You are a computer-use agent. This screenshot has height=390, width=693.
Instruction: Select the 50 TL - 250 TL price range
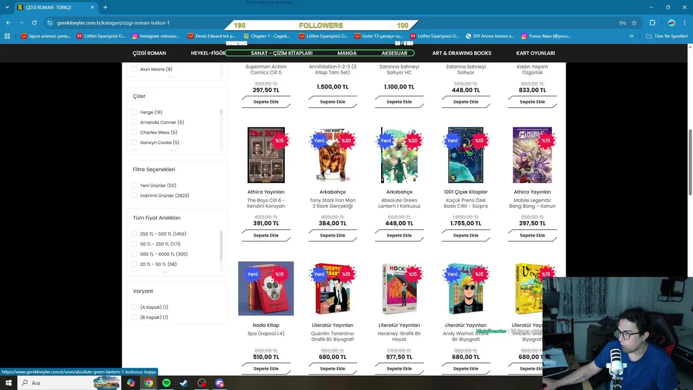134,244
